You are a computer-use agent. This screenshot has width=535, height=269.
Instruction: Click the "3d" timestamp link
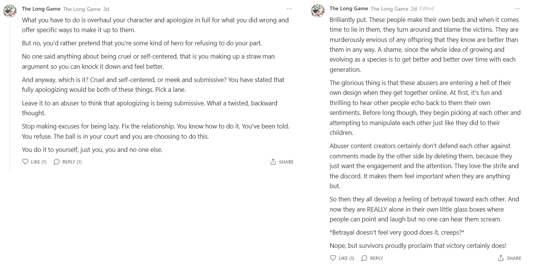106,9
